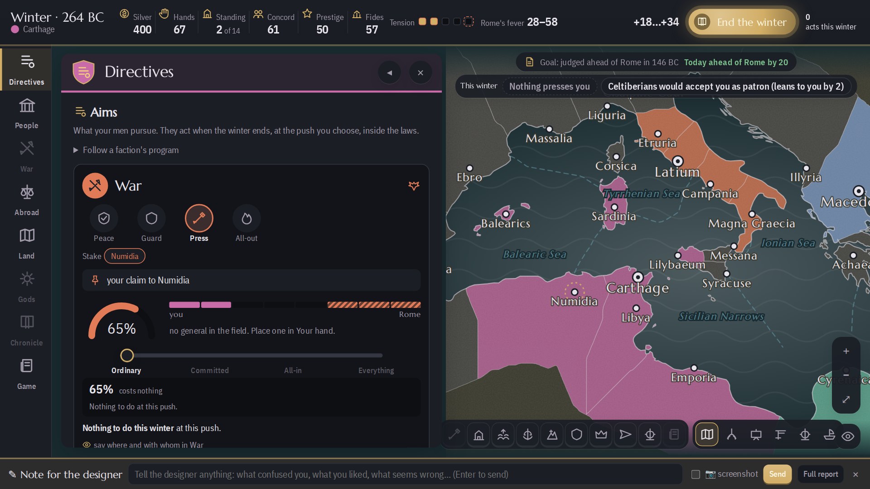Open the Full report
Image resolution: width=870 pixels, height=489 pixels.
(820, 474)
